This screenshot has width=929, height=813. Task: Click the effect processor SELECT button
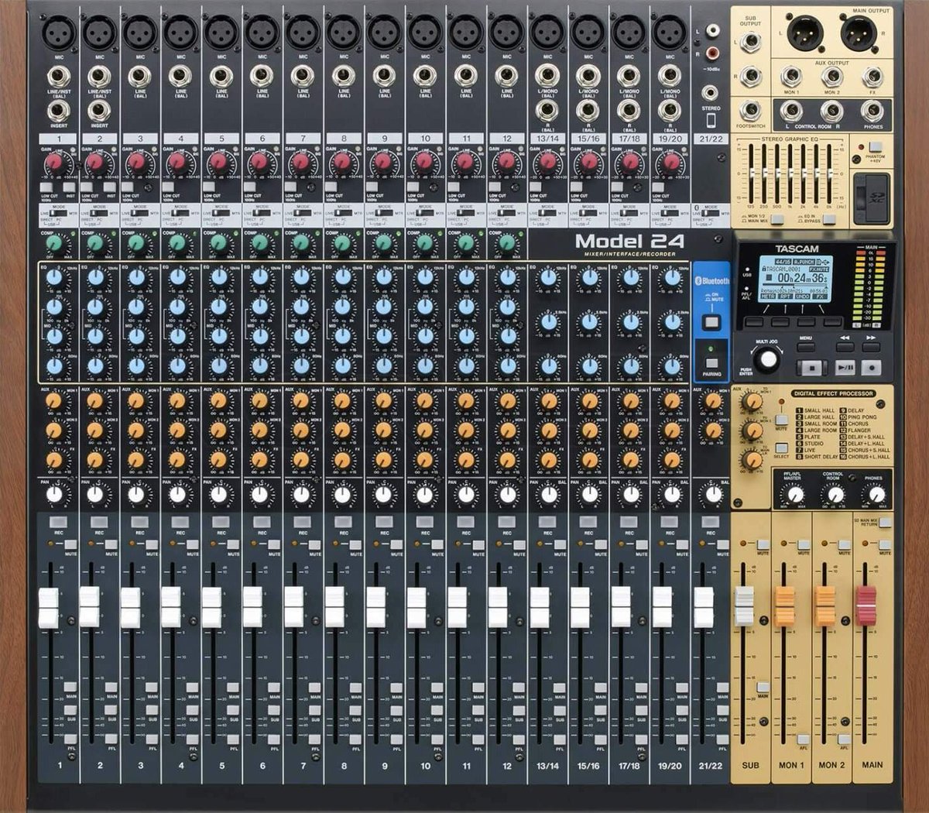782,449
